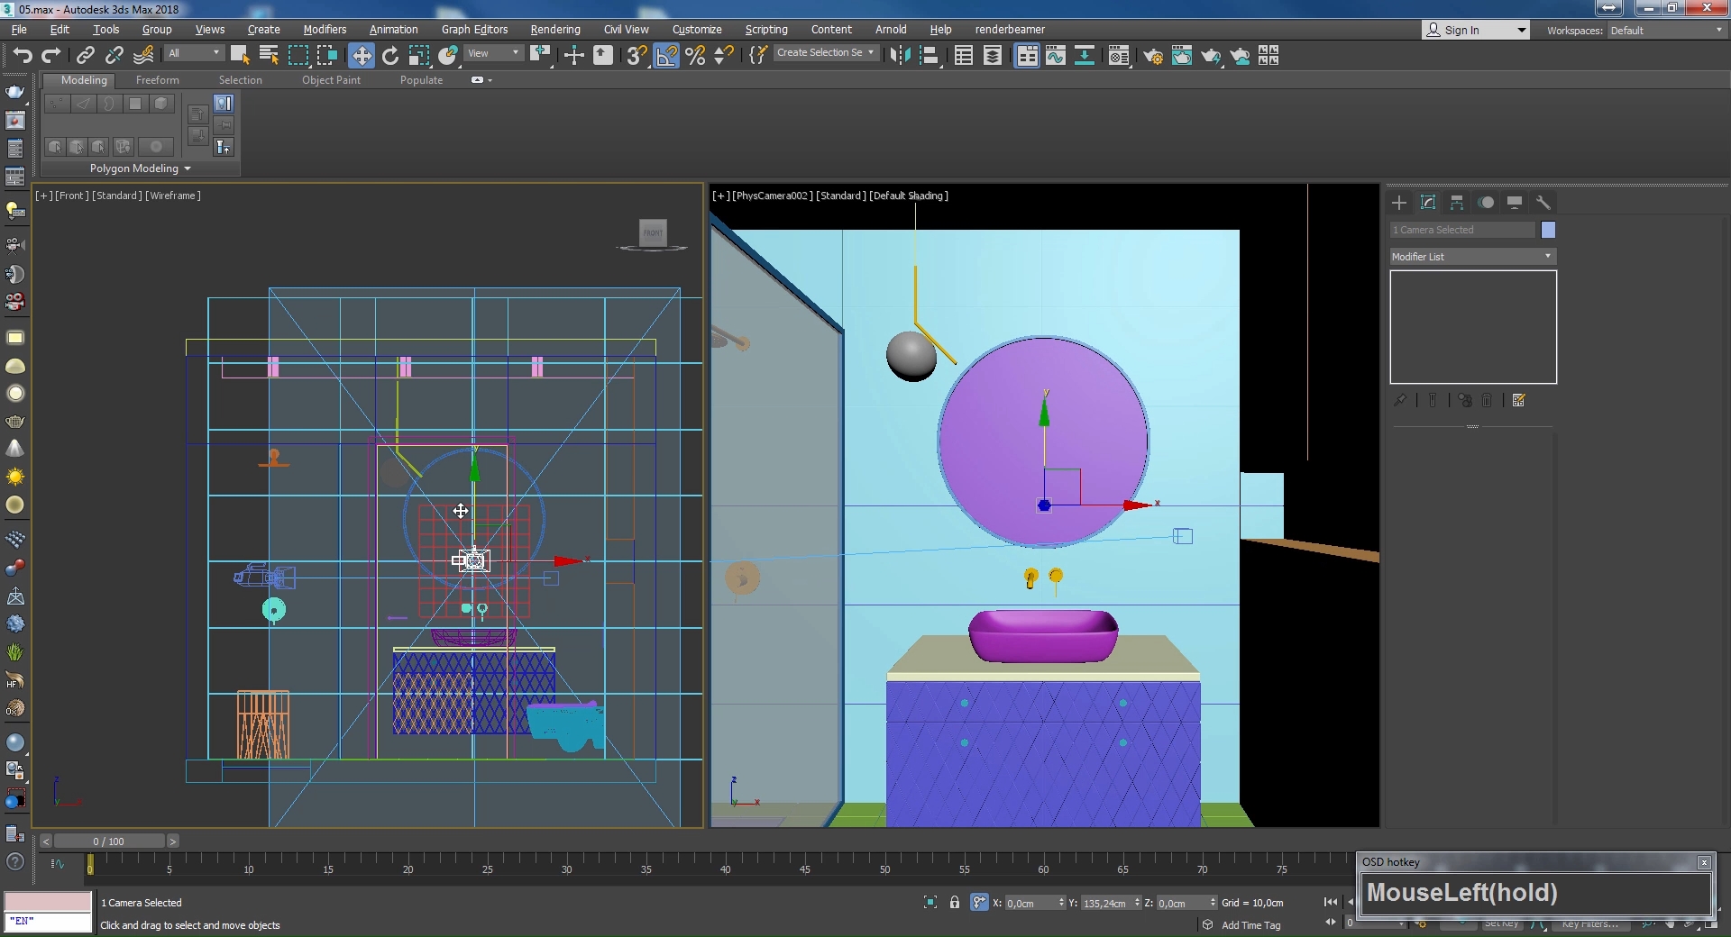1731x937 pixels.
Task: Open the Render Setup dialog
Action: click(x=1152, y=56)
